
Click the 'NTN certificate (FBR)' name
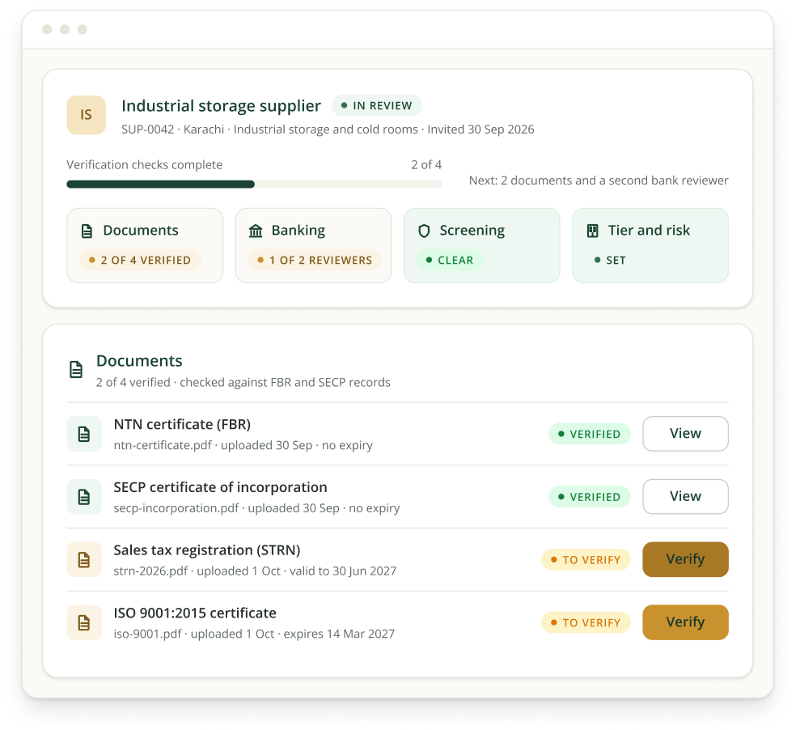(182, 425)
